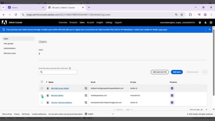Open a new browser tab
Image resolution: width=215 pixels, height=121 pixels.
(x=89, y=7)
